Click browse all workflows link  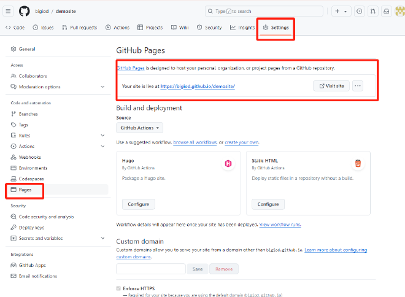(195, 142)
